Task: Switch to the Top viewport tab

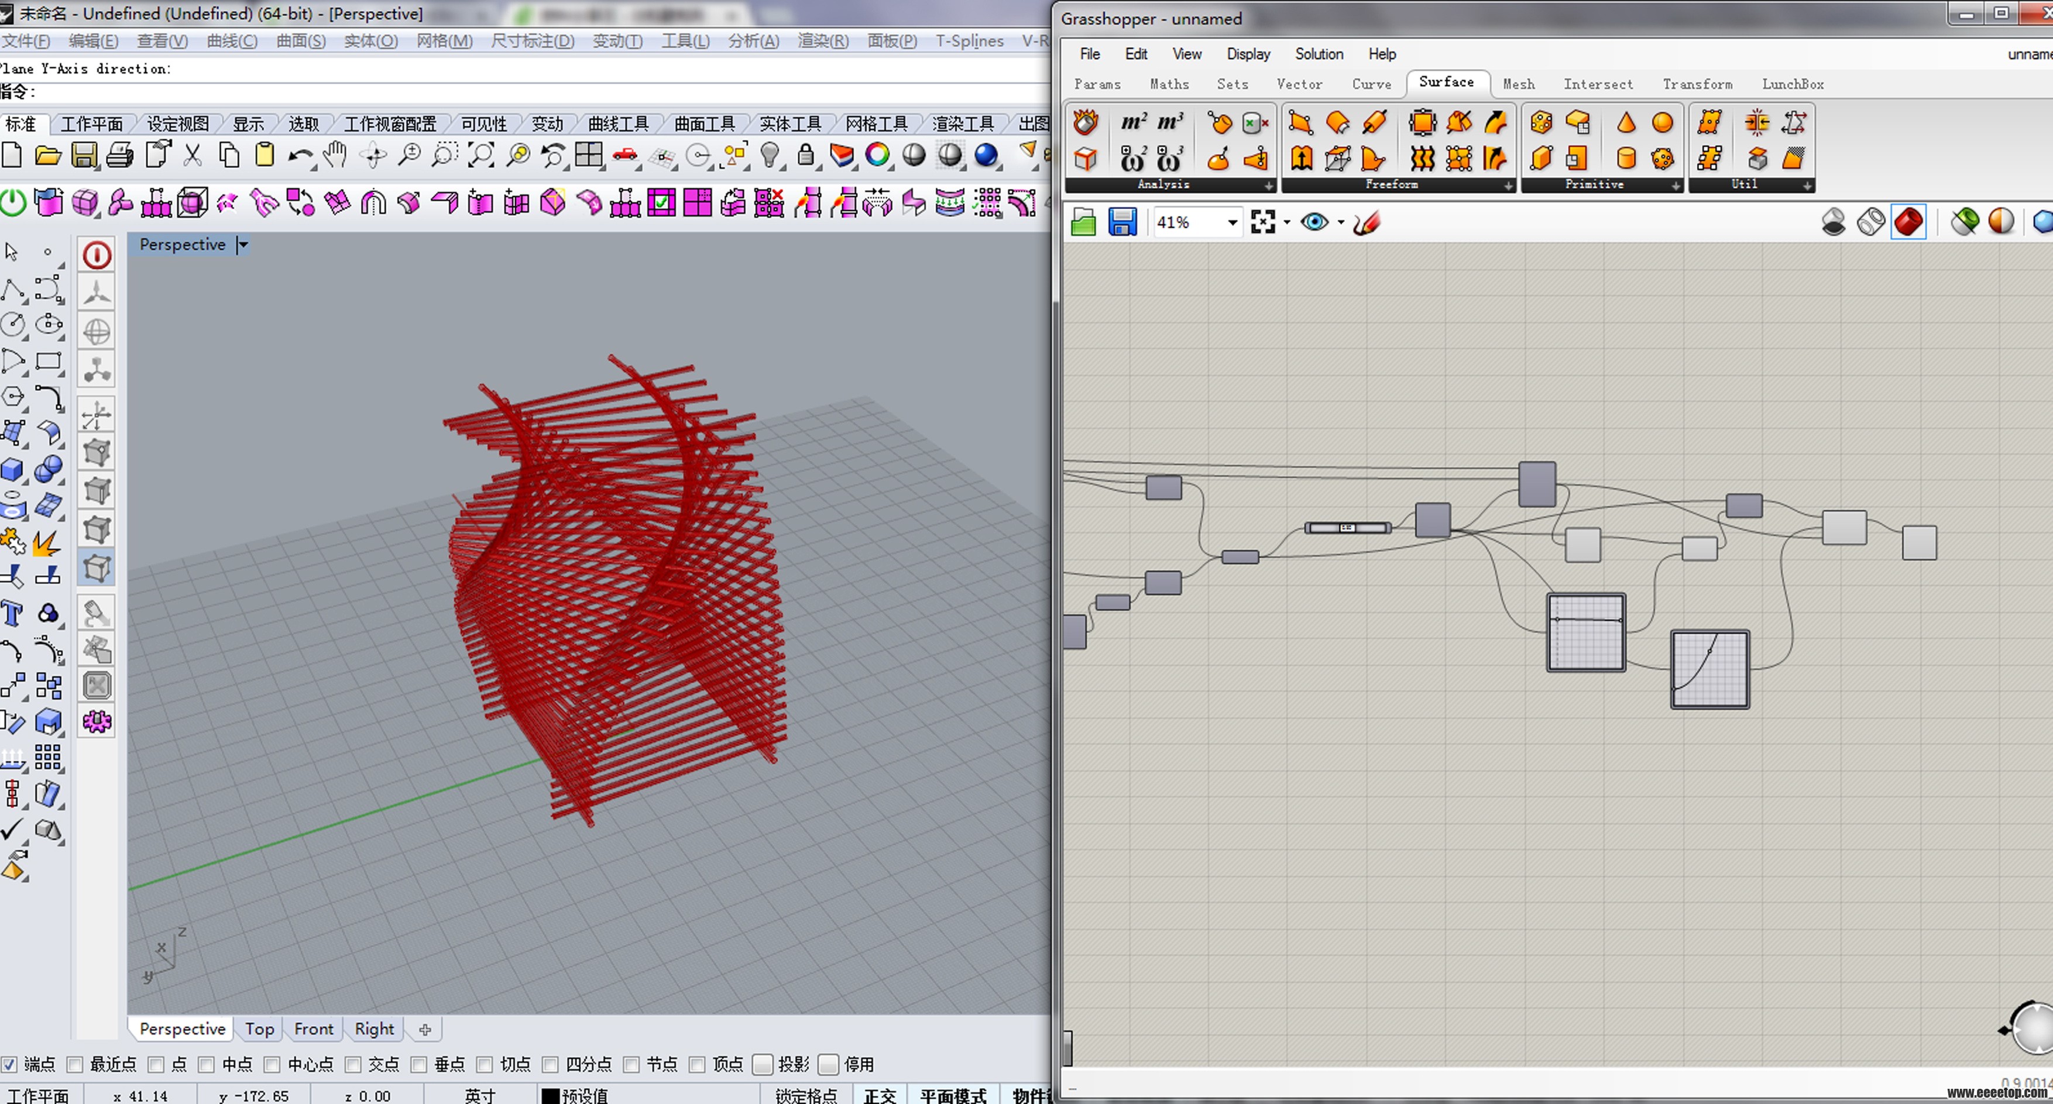Action: pyautogui.click(x=260, y=1029)
